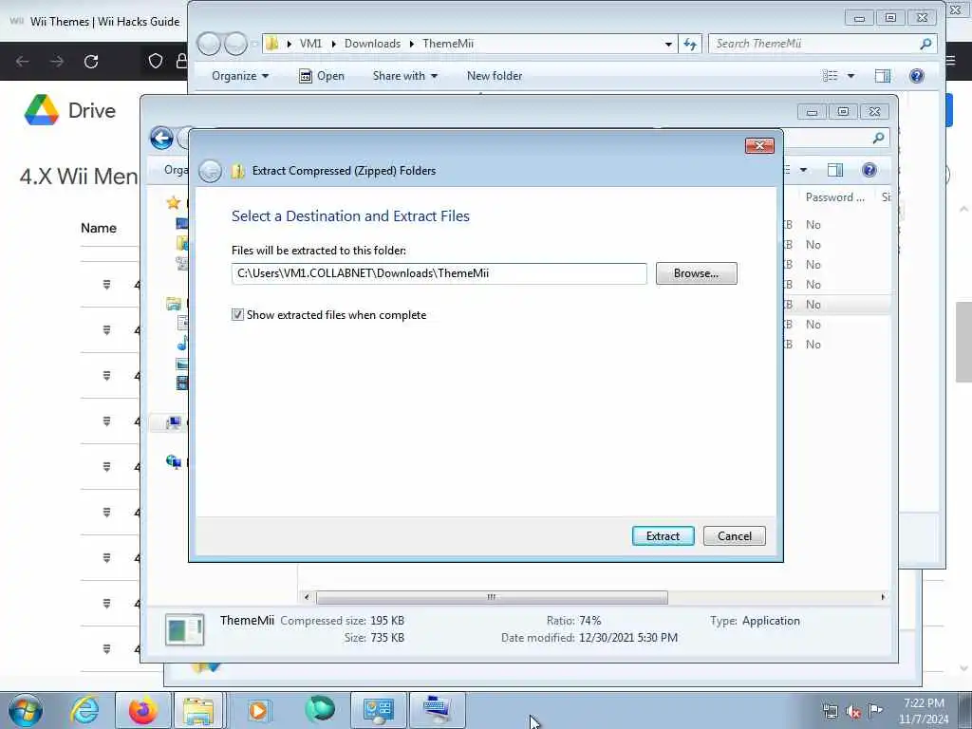The image size is (972, 729).
Task: Launch Internet Explorer from taskbar
Action: [84, 710]
